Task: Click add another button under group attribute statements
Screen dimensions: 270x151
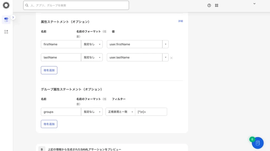Action: coord(49,124)
